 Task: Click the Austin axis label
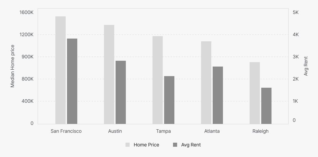click(x=115, y=131)
